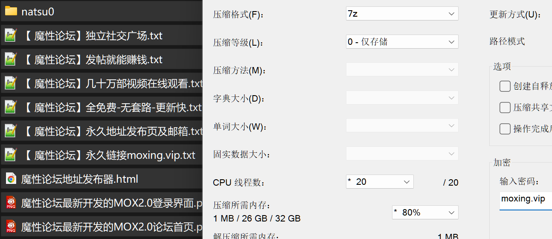Click the password field containing moxing.vip
Image resolution: width=552 pixels, height=239 pixels.
point(526,201)
